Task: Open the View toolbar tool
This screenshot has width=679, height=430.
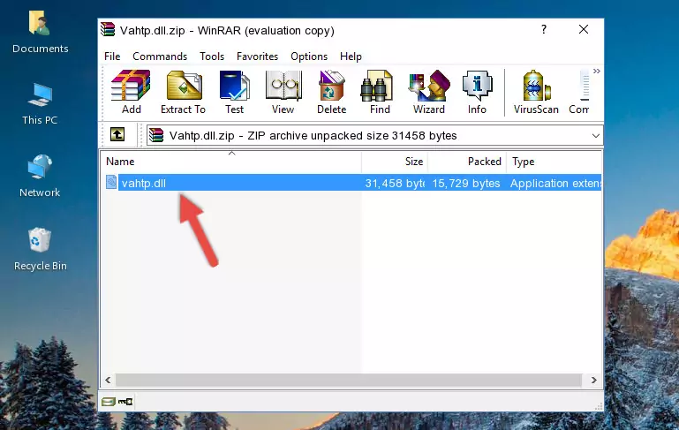Action: tap(283, 92)
